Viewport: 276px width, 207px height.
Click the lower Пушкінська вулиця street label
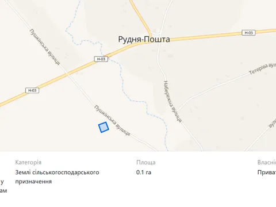pos(113,120)
